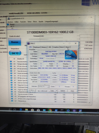Open Microsoft Edge from the taskbar
Screen dimensions: 99x133
coord(21,110)
